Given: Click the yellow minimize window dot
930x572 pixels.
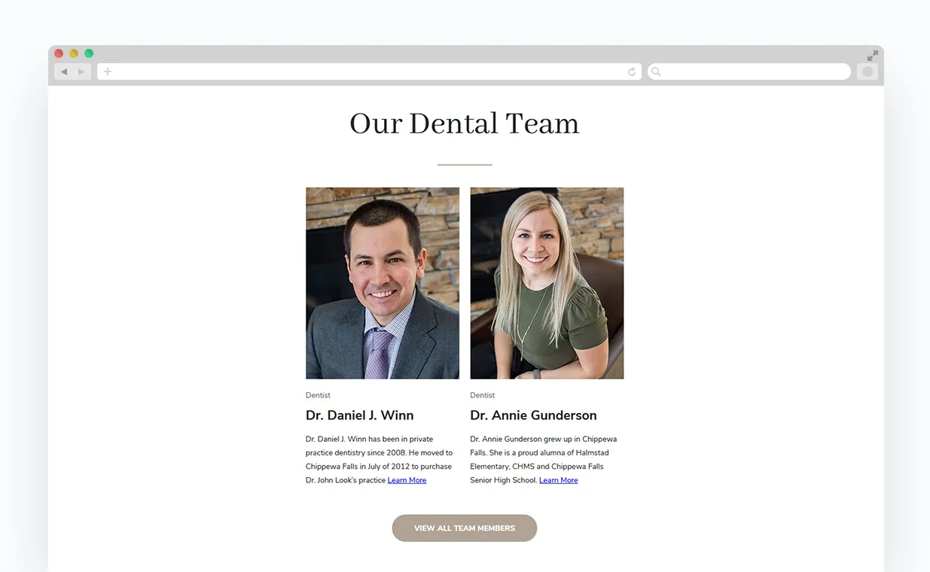Looking at the screenshot, I should pyautogui.click(x=74, y=53).
